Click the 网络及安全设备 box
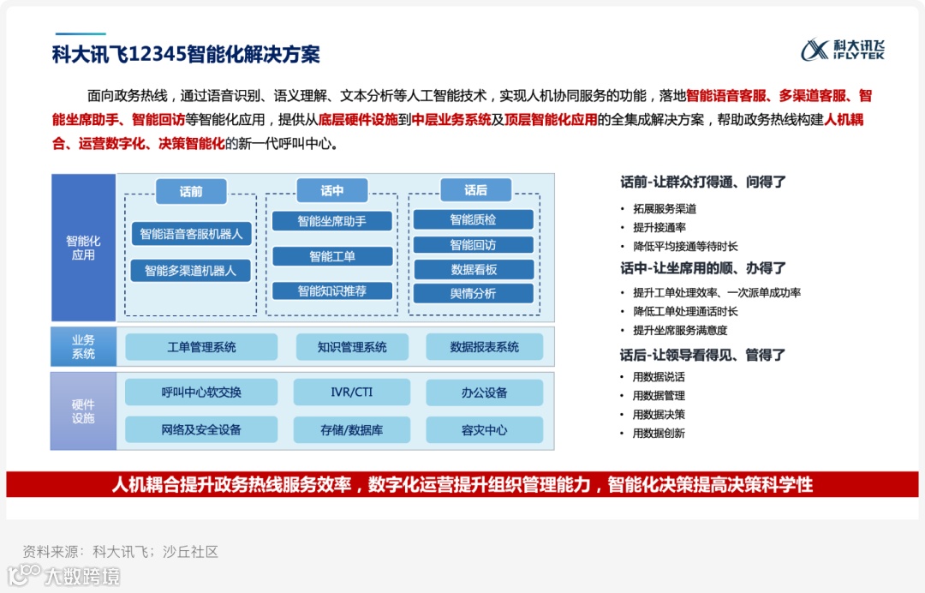This screenshot has height=593, width=925. point(201,429)
